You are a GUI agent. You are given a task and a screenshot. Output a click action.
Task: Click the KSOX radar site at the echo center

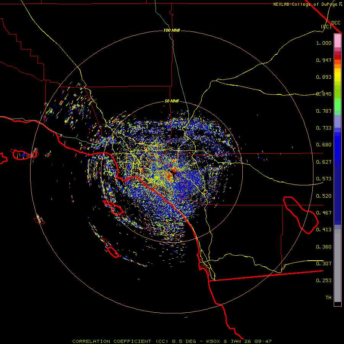[172, 172]
